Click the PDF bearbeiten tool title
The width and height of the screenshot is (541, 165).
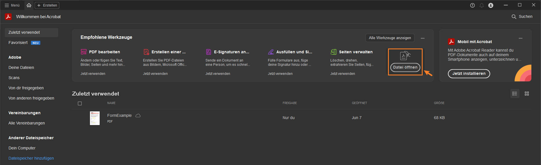104,52
